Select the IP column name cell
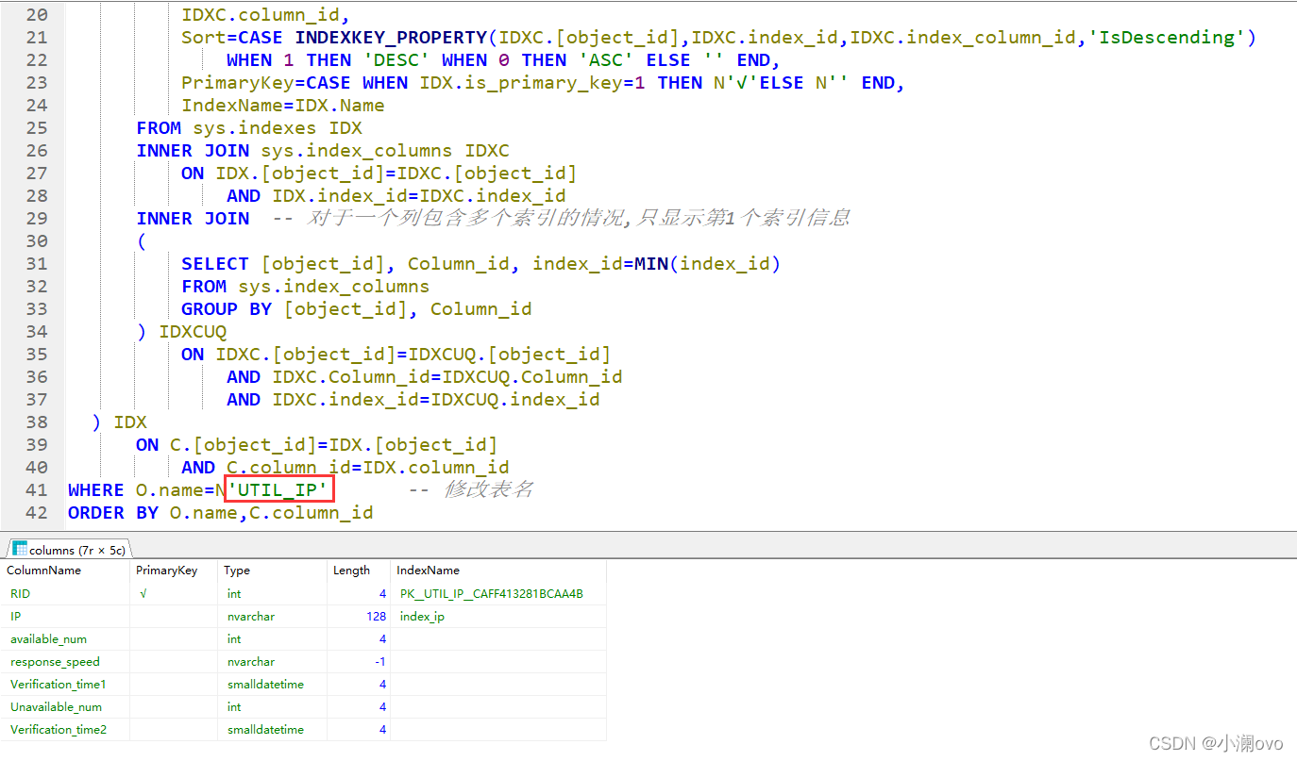The image size is (1297, 761). (66, 617)
